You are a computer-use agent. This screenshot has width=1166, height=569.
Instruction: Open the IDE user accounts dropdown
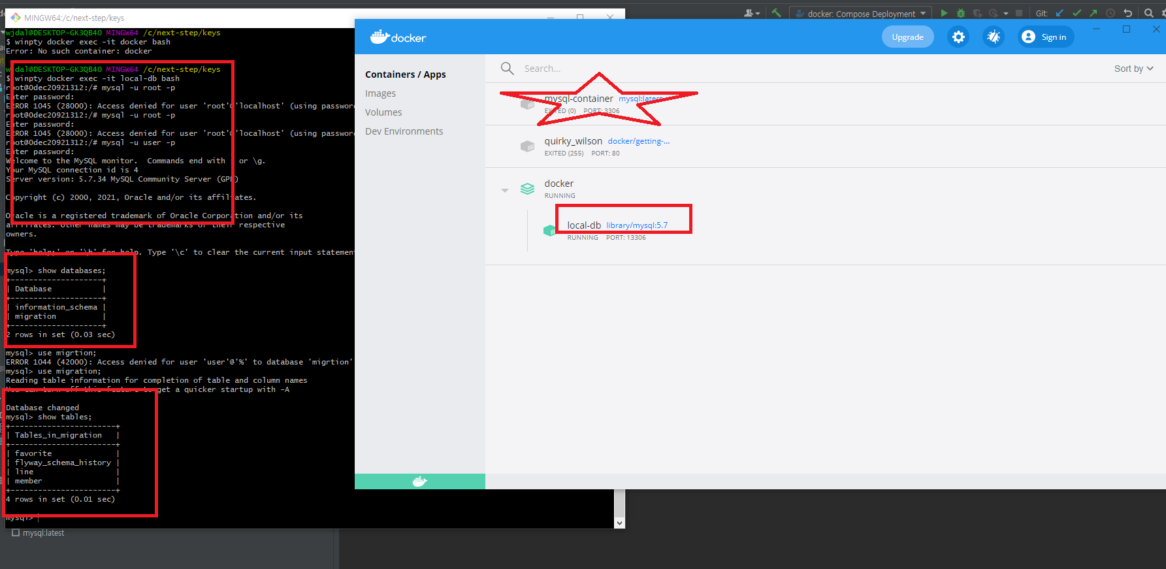point(753,13)
